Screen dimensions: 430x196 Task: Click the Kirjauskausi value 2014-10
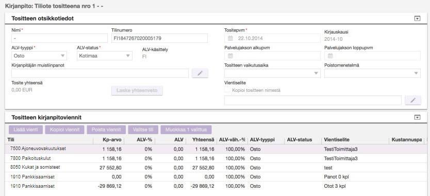333,39
